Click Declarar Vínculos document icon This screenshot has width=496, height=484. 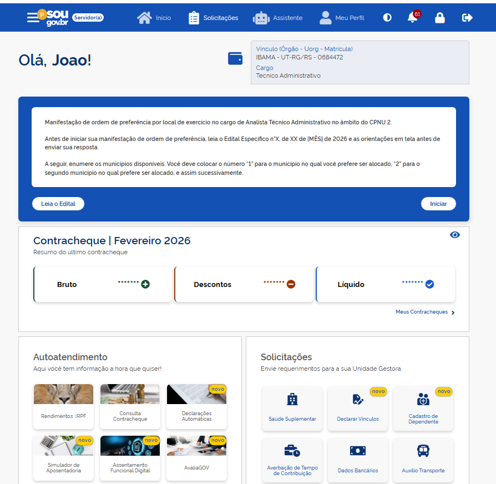(358, 399)
